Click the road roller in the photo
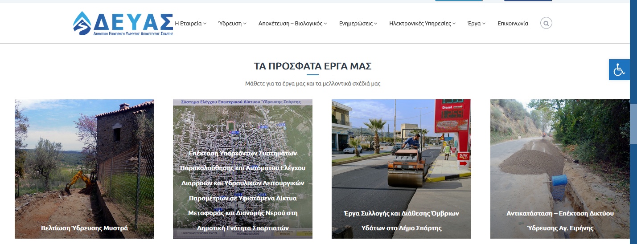This screenshot has height=244, width=637. pyautogui.click(x=404, y=167)
